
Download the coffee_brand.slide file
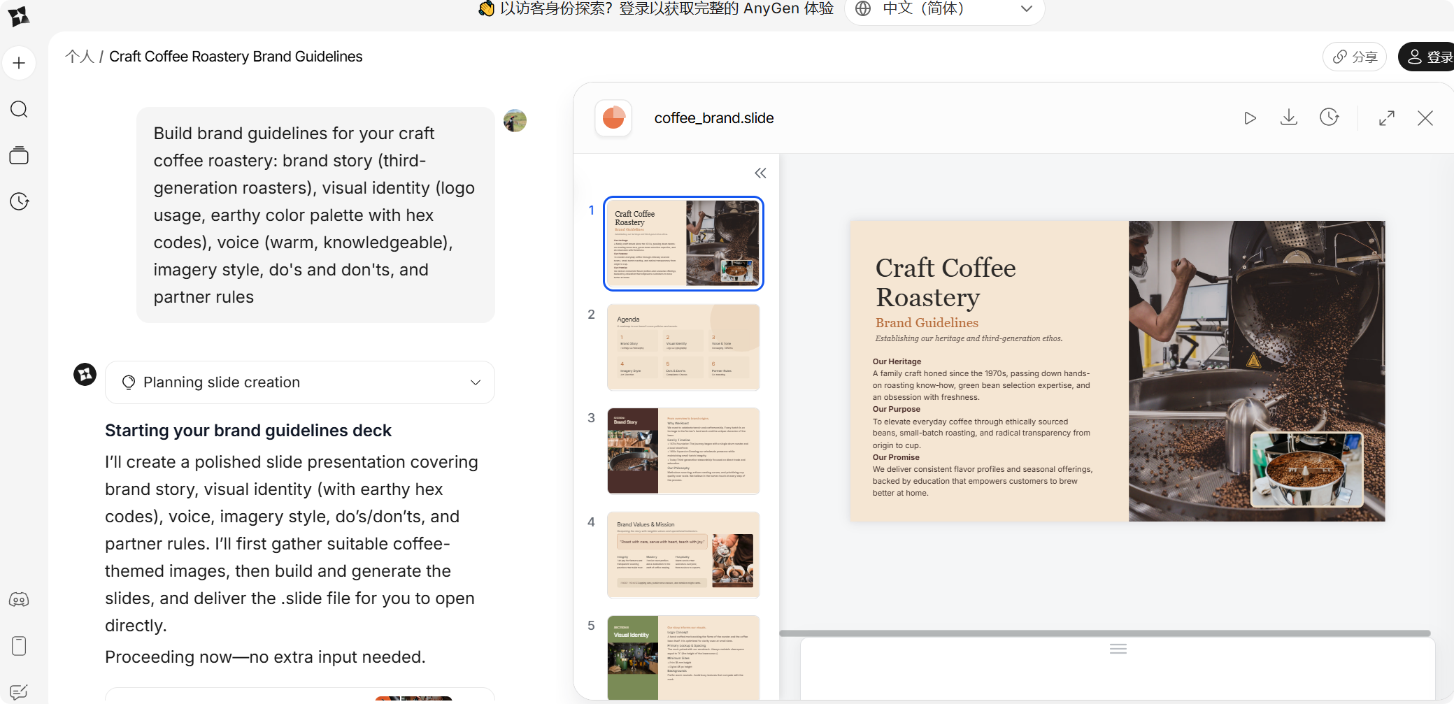1288,117
